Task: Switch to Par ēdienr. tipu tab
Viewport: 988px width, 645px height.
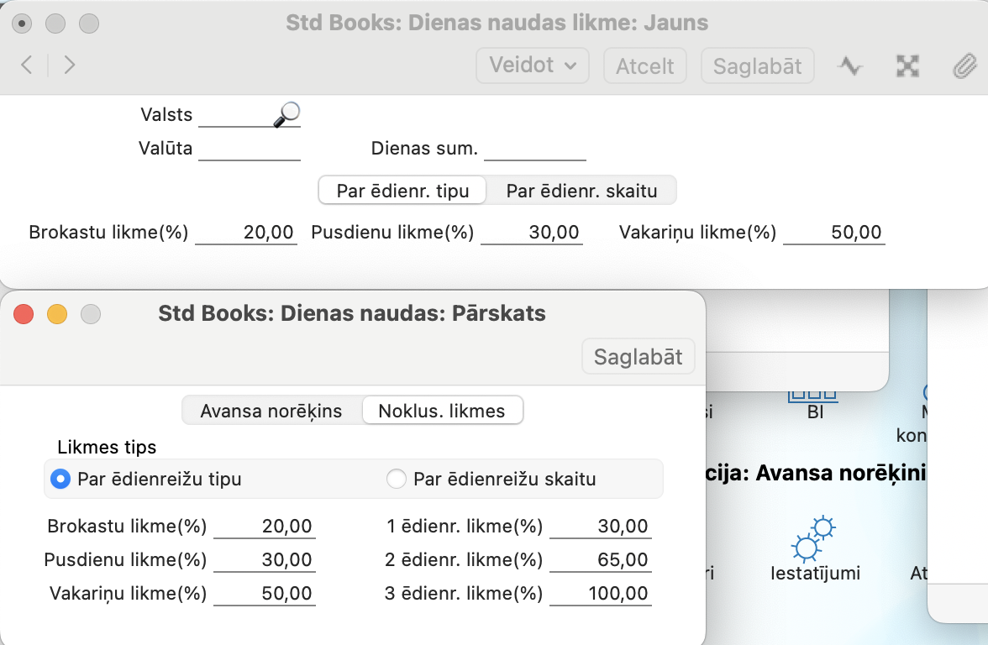Action: point(402,190)
